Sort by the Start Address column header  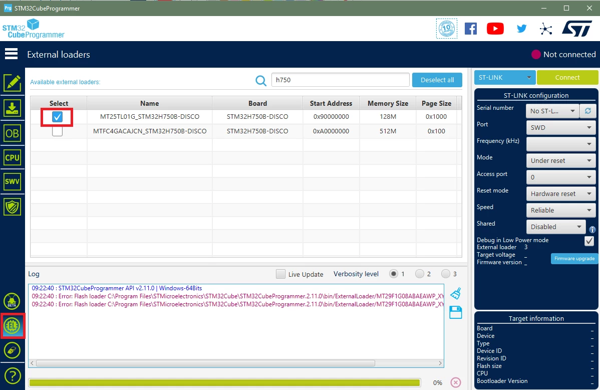tap(331, 103)
